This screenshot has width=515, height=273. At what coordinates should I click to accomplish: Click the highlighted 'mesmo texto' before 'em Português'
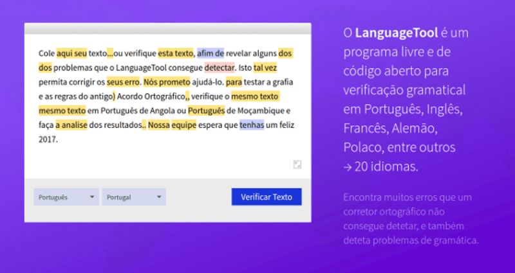(62, 110)
